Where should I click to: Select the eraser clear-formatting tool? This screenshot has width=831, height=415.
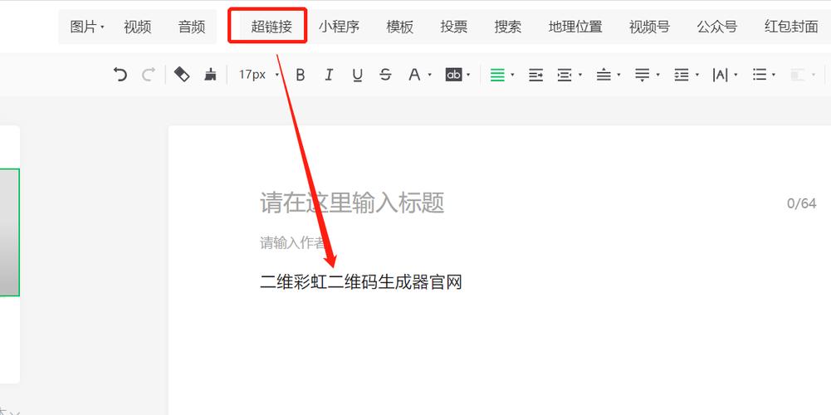click(182, 74)
